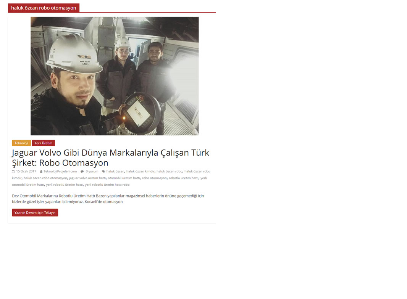This screenshot has width=407, height=299.
Task: Select the robo otomasyon tag
Action: 154,178
